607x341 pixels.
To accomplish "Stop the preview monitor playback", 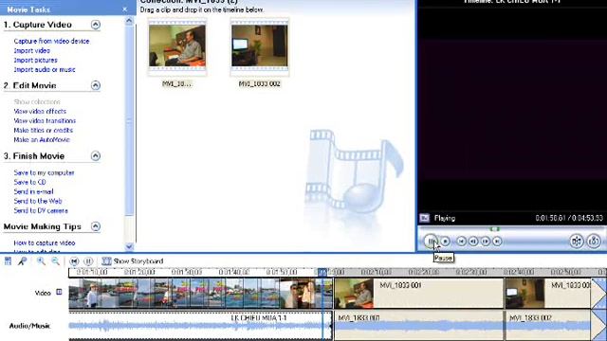I will [446, 242].
